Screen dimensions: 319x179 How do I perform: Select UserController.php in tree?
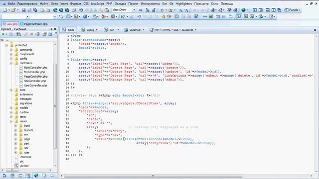[x=35, y=86]
